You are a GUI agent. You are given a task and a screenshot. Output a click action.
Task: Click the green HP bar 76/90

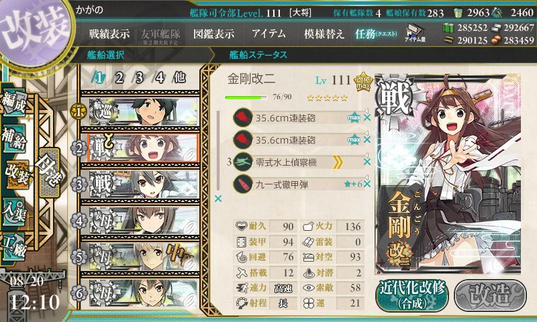[246, 97]
